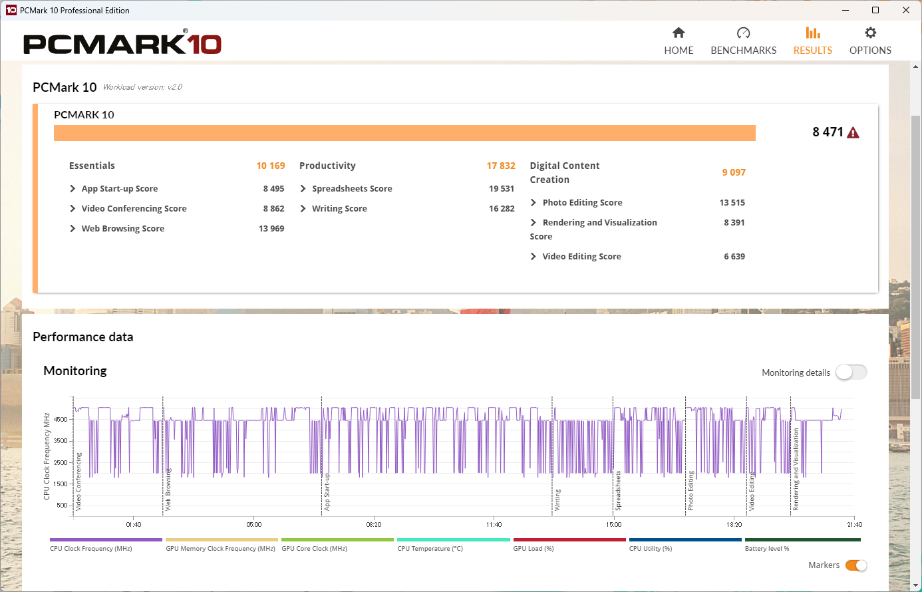The height and width of the screenshot is (592, 922).
Task: Click the Monitoring heading
Action: pyautogui.click(x=75, y=371)
